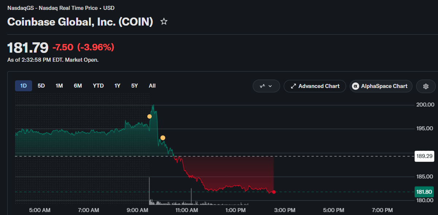Click the 5:00 PM time axis label
The width and height of the screenshot is (438, 215).
334,210
